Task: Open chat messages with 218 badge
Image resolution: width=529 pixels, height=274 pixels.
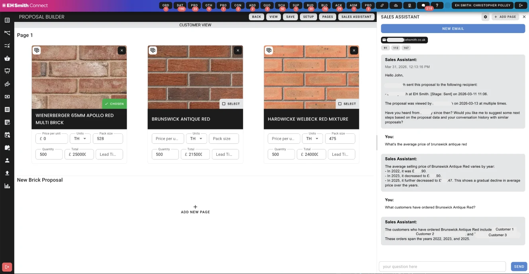Action: coord(423,6)
